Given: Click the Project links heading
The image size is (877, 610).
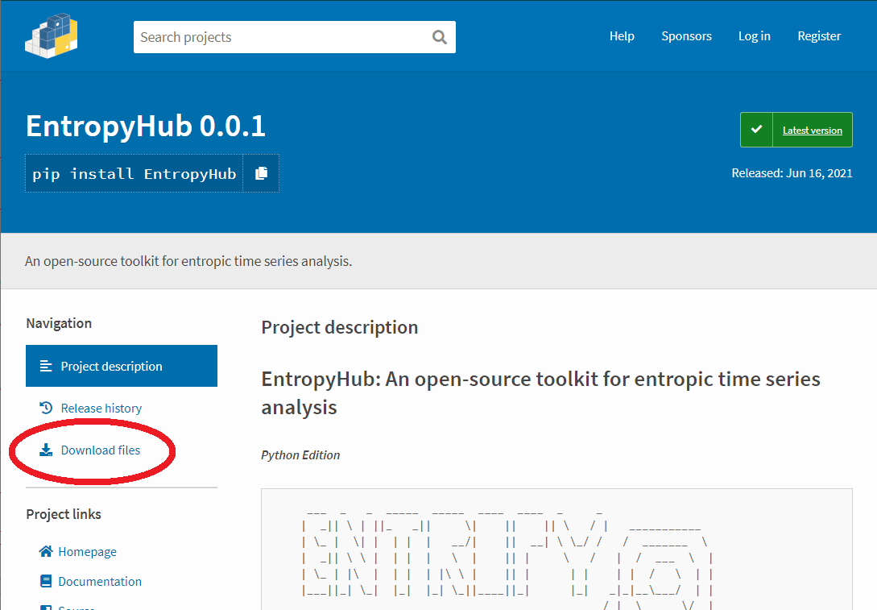Looking at the screenshot, I should coord(64,514).
